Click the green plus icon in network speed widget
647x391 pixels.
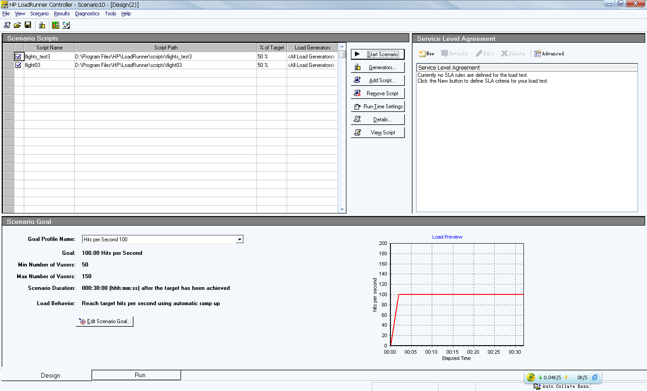tap(531, 378)
